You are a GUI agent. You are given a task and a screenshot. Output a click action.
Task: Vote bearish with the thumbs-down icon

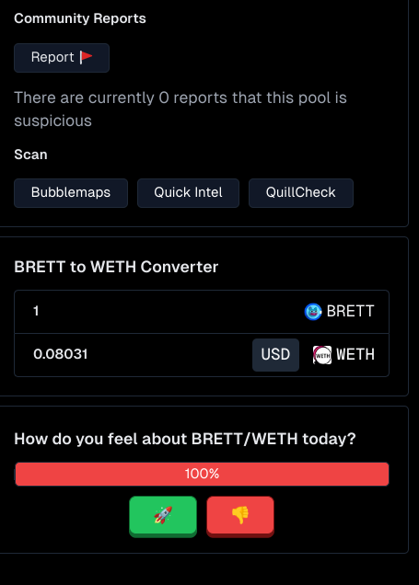point(240,515)
